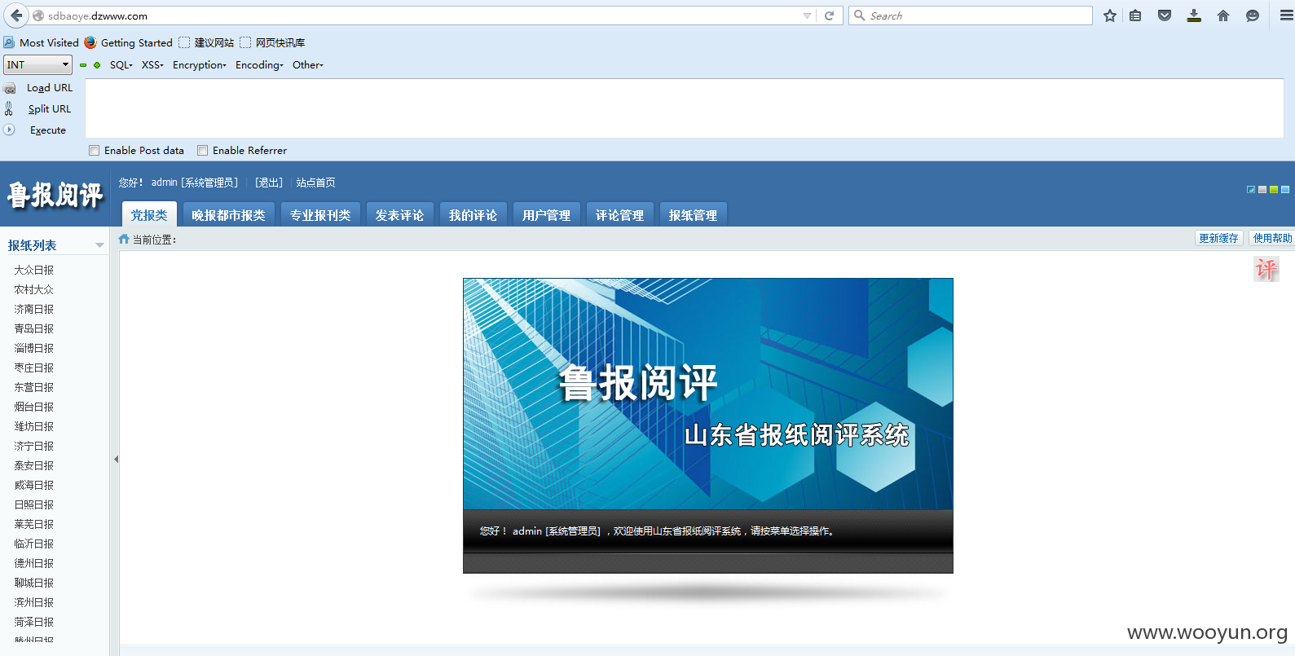Click the Split URL scissors icon
This screenshot has height=656, width=1295.
point(9,108)
